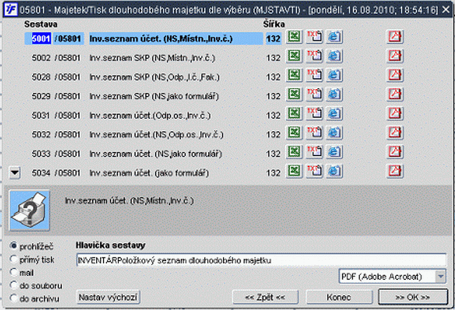Export report 5031 to Excel
The width and height of the screenshot is (455, 310).
294,114
